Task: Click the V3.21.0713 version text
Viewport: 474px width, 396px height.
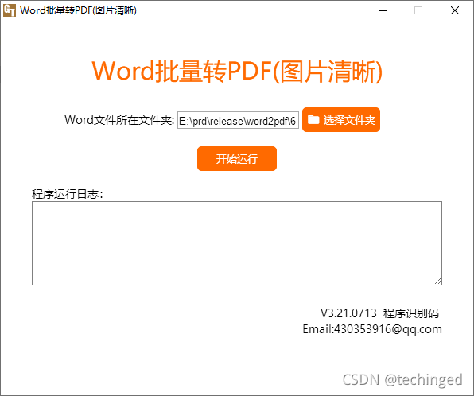Action: coord(348,313)
